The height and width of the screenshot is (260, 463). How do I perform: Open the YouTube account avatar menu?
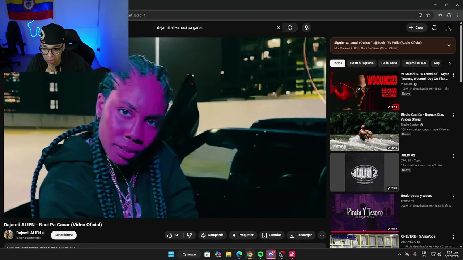(x=448, y=28)
